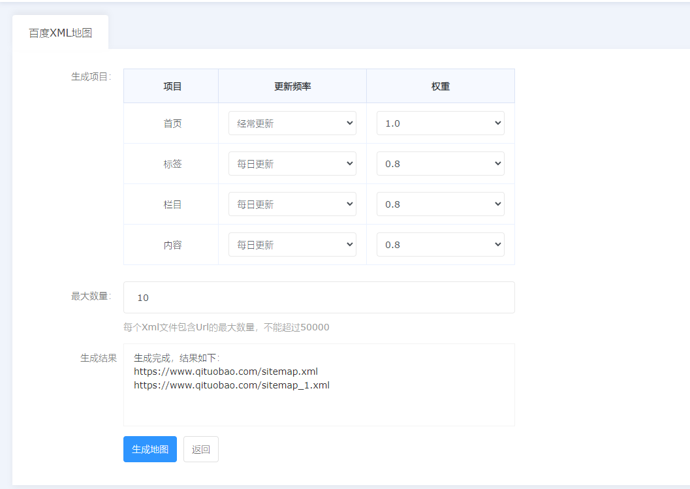This screenshot has width=690, height=489.
Task: Expand the 内容 weight dropdown
Action: [440, 245]
